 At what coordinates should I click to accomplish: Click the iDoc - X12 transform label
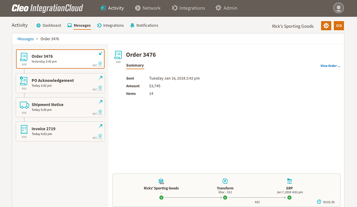point(225,192)
